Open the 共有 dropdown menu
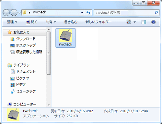162x124 pixels. (51, 22)
